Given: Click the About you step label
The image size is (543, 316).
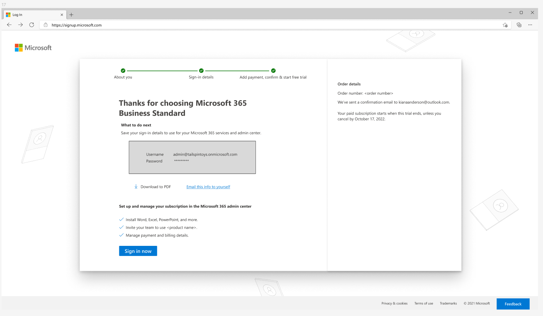Looking at the screenshot, I should [x=123, y=77].
